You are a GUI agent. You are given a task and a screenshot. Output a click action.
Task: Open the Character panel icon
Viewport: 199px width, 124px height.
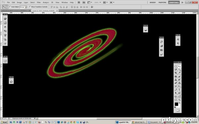coord(178,39)
